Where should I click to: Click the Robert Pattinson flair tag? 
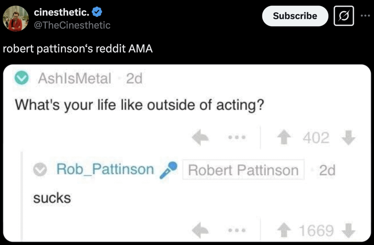click(x=243, y=170)
